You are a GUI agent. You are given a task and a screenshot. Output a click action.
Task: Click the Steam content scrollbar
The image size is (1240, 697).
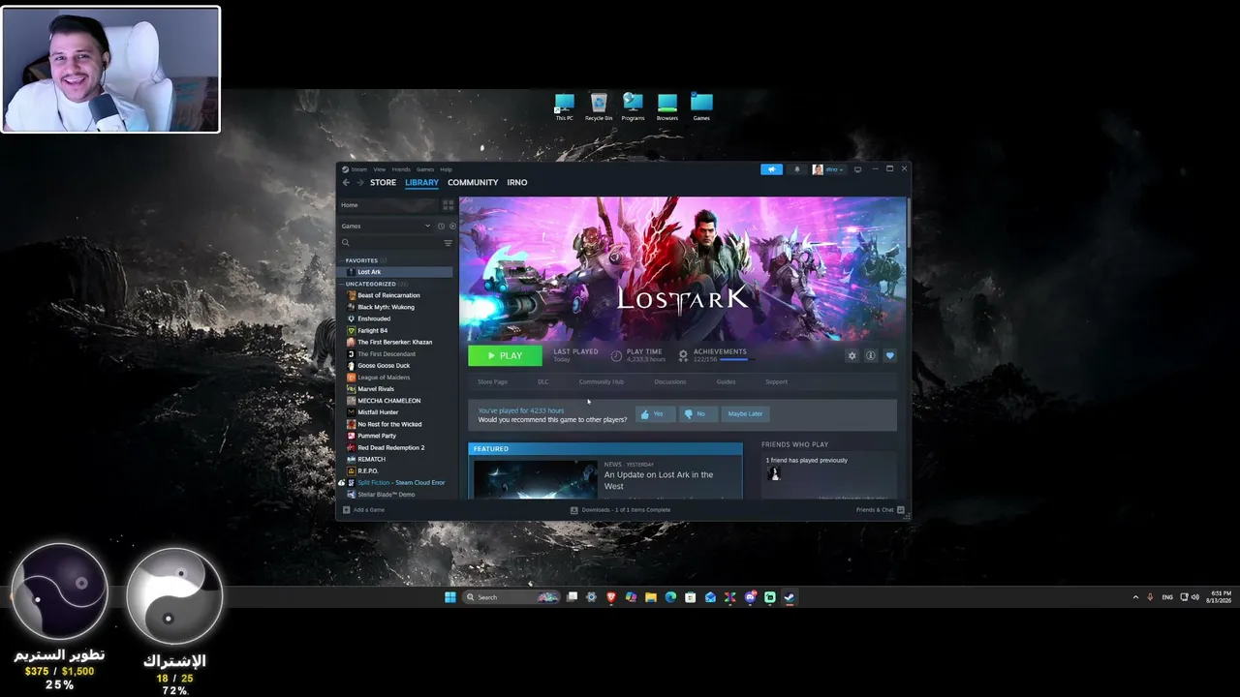tap(909, 223)
